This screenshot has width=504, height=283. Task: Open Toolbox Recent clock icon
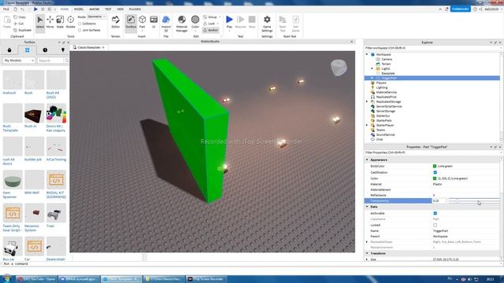[x=45, y=50]
